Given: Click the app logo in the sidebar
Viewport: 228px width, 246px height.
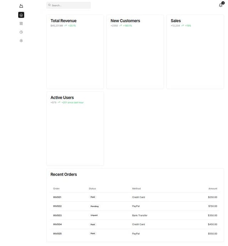Looking at the screenshot, I should (21, 6).
